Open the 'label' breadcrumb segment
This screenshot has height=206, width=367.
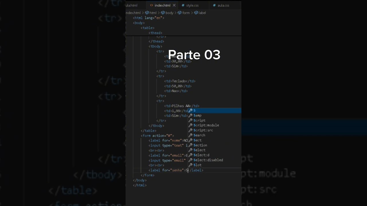point(202,13)
